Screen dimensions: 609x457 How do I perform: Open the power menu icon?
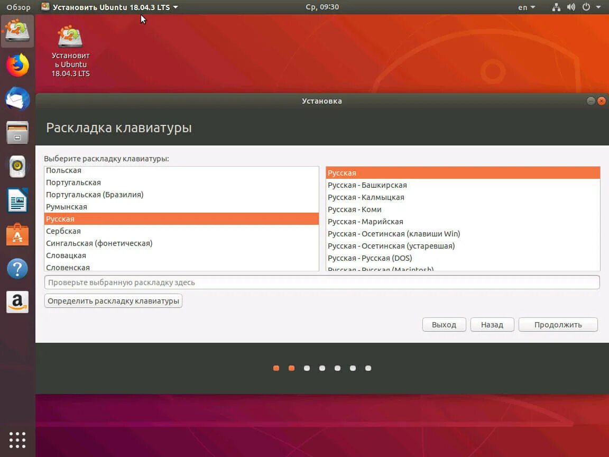point(586,7)
